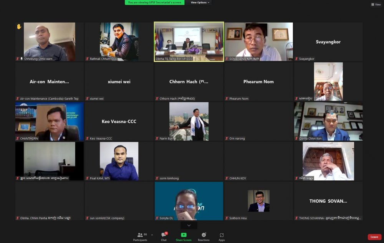Expand the arrow next to Participants
This screenshot has width=384, height=243.
tap(152, 235)
